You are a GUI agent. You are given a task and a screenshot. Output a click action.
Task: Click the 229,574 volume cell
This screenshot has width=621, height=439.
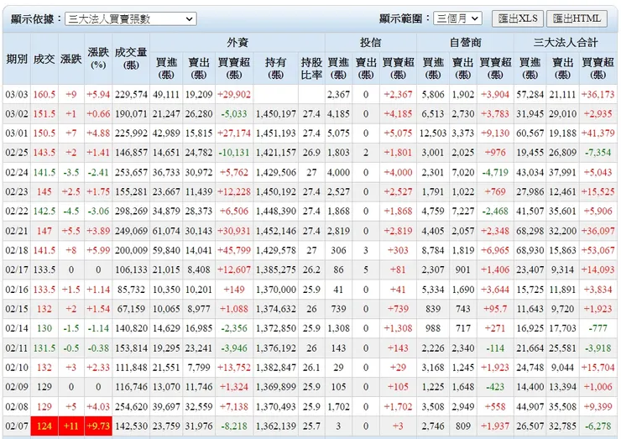(131, 94)
